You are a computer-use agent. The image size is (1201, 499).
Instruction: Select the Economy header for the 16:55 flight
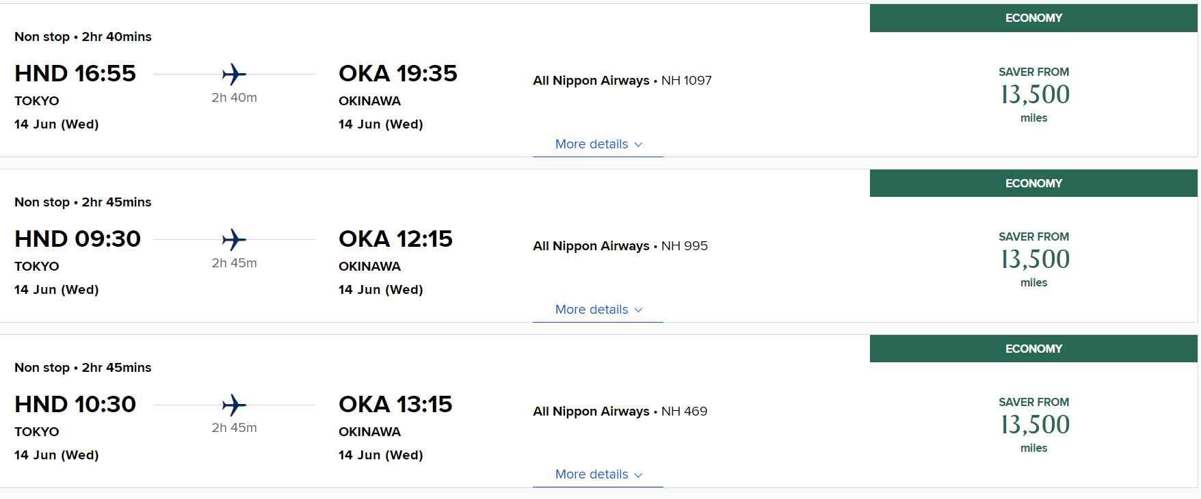click(1033, 18)
